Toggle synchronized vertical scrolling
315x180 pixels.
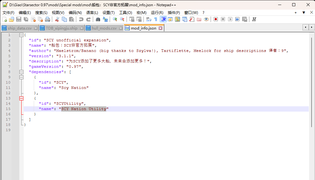[132, 19]
